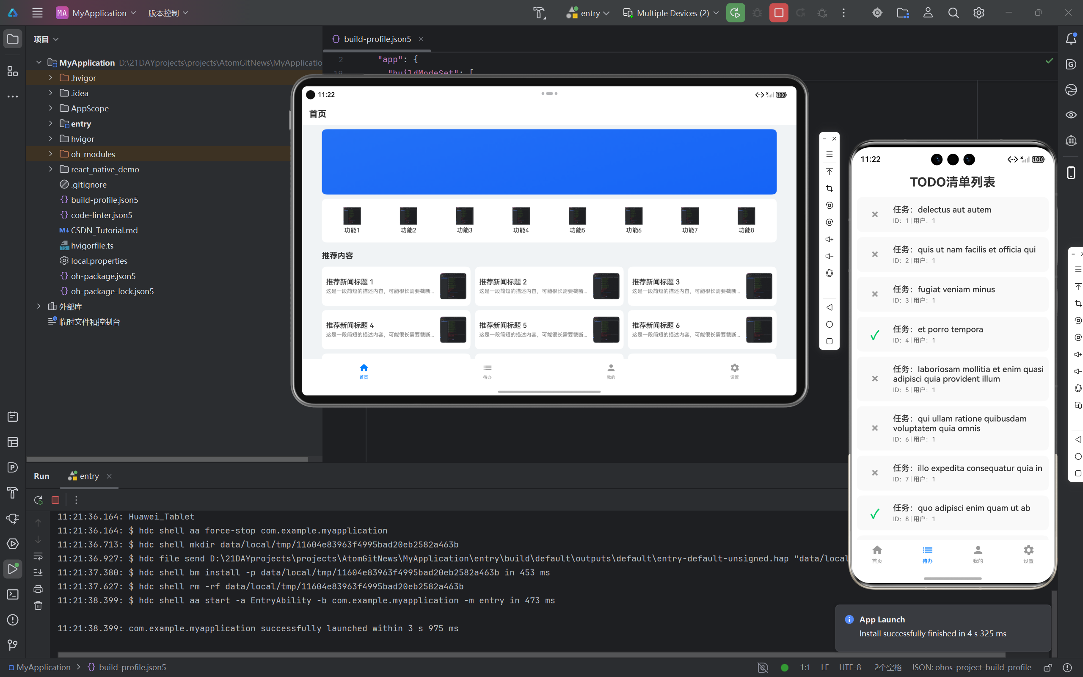Toggle soft-wrap icon in Run console
This screenshot has height=677, width=1083.
pos(38,556)
